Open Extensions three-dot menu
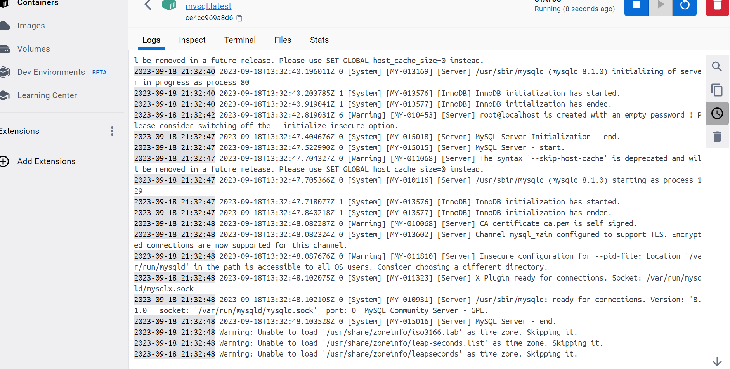Viewport: 730px width, 369px height. (112, 131)
